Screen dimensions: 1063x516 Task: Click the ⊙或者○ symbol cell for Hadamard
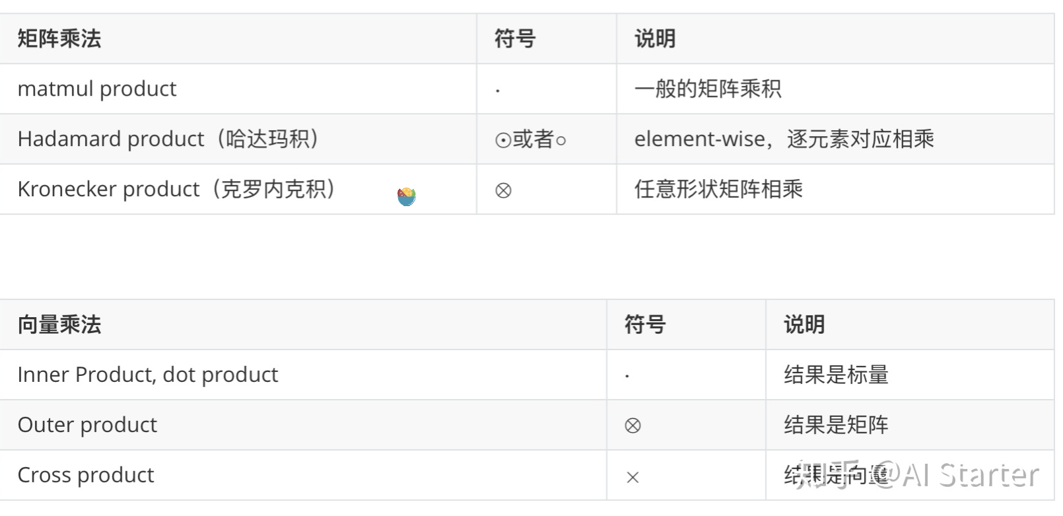click(531, 139)
